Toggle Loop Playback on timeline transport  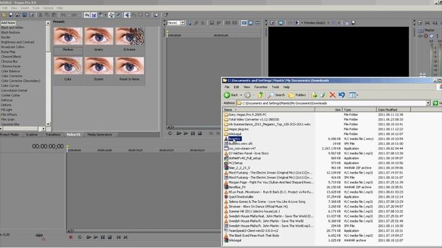click(80, 237)
